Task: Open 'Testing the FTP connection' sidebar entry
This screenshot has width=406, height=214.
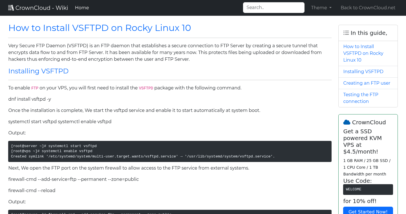Action: (x=361, y=98)
